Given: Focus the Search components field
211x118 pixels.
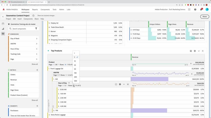Looking at the screenshot, I should click(x=22, y=29).
